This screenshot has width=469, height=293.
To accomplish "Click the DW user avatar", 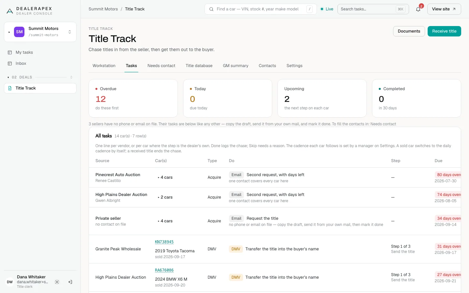I will [10, 282].
